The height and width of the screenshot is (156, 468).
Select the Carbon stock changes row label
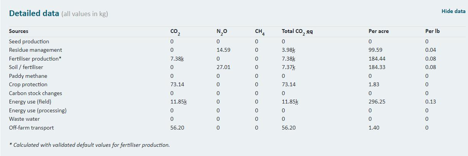pos(36,93)
